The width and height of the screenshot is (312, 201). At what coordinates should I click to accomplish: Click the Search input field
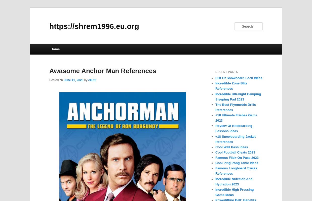click(x=249, y=26)
